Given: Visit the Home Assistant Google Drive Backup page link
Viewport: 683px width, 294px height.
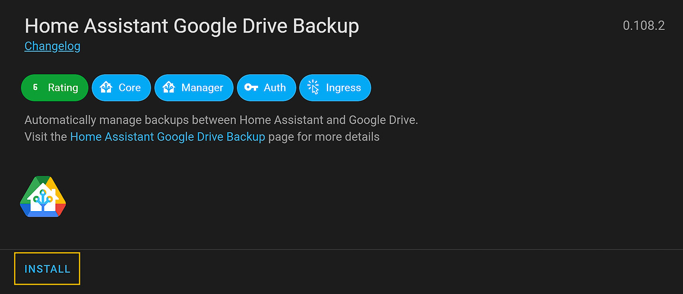Looking at the screenshot, I should pyautogui.click(x=167, y=136).
